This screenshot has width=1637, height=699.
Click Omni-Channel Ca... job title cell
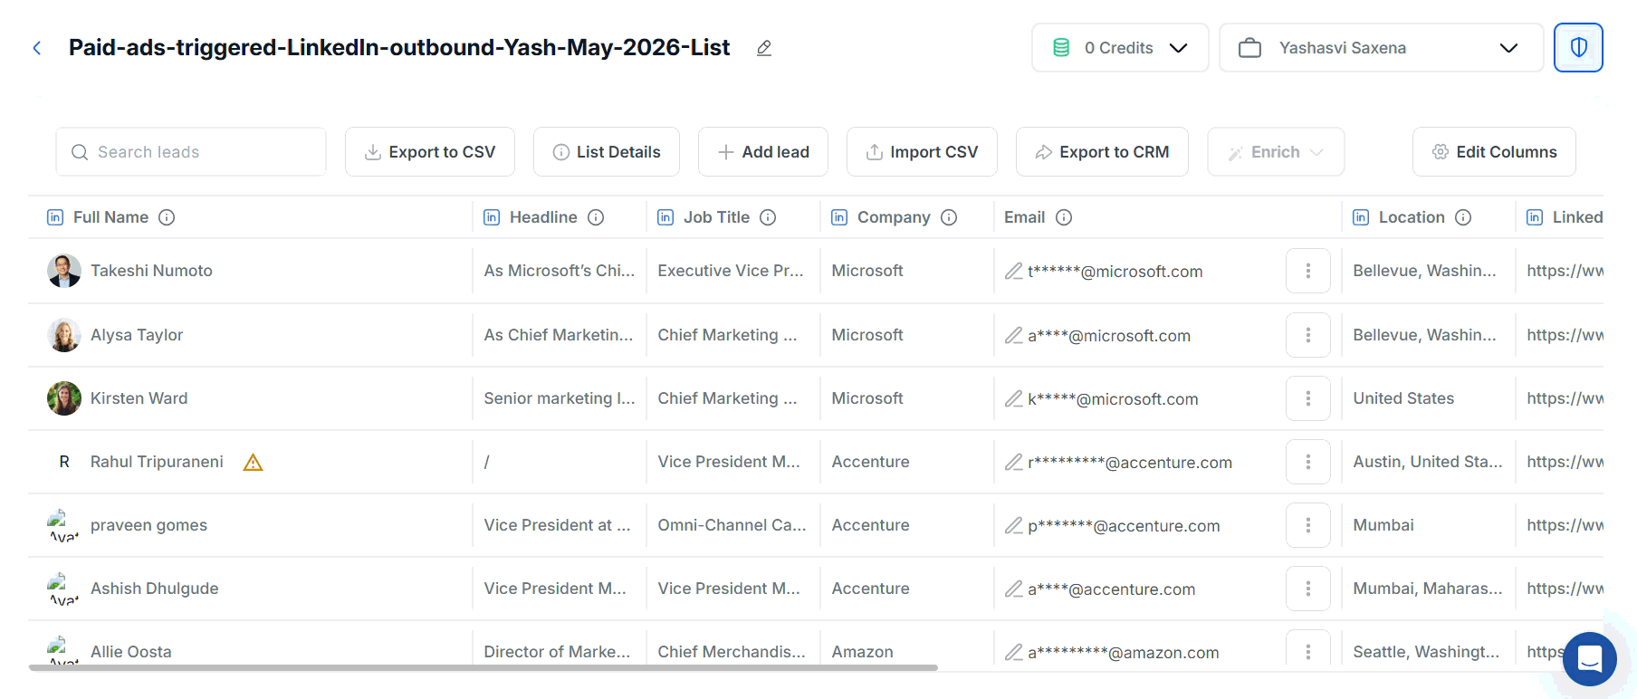(x=732, y=525)
